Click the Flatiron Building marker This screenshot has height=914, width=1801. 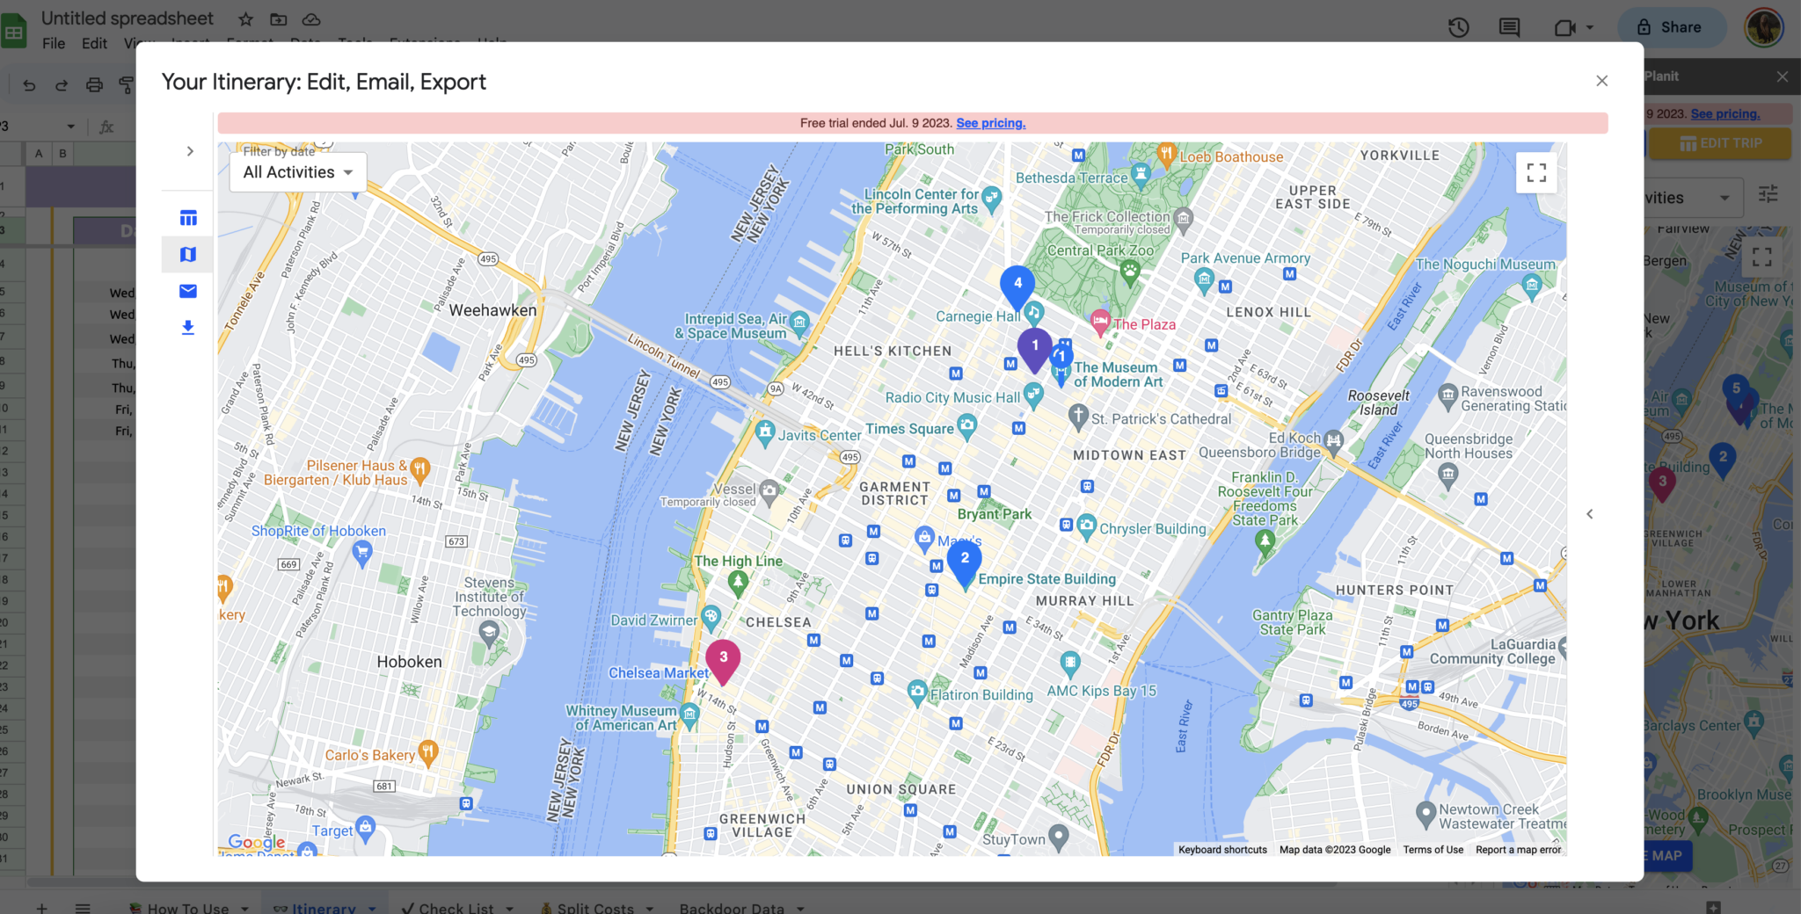[918, 693]
